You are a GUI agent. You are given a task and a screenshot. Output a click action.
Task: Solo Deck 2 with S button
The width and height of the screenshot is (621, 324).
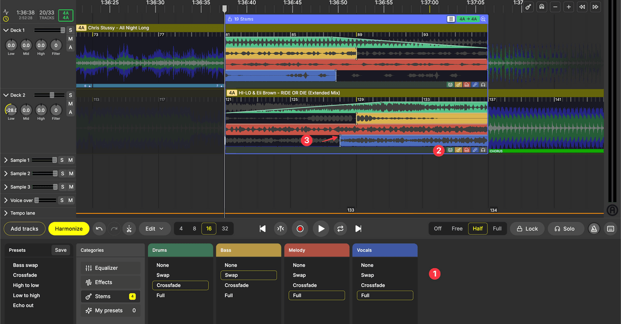70,95
